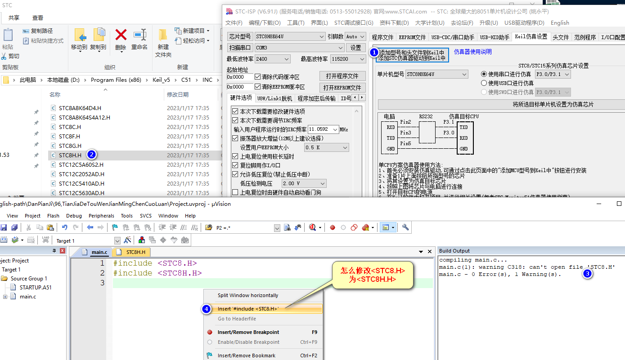Click 打开EEPROM文件 button
Image resolution: width=625 pixels, height=360 pixels.
pyautogui.click(x=342, y=87)
